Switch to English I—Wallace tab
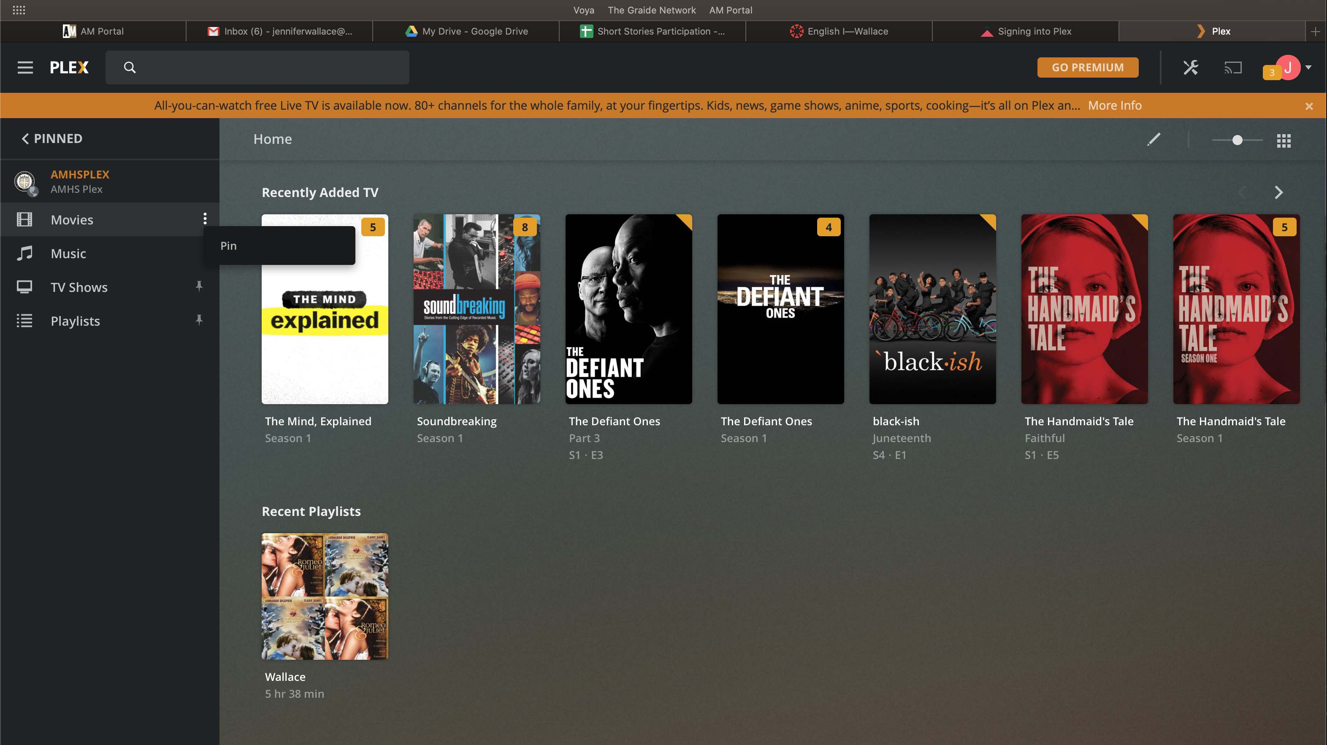Image resolution: width=1327 pixels, height=745 pixels. pos(839,31)
